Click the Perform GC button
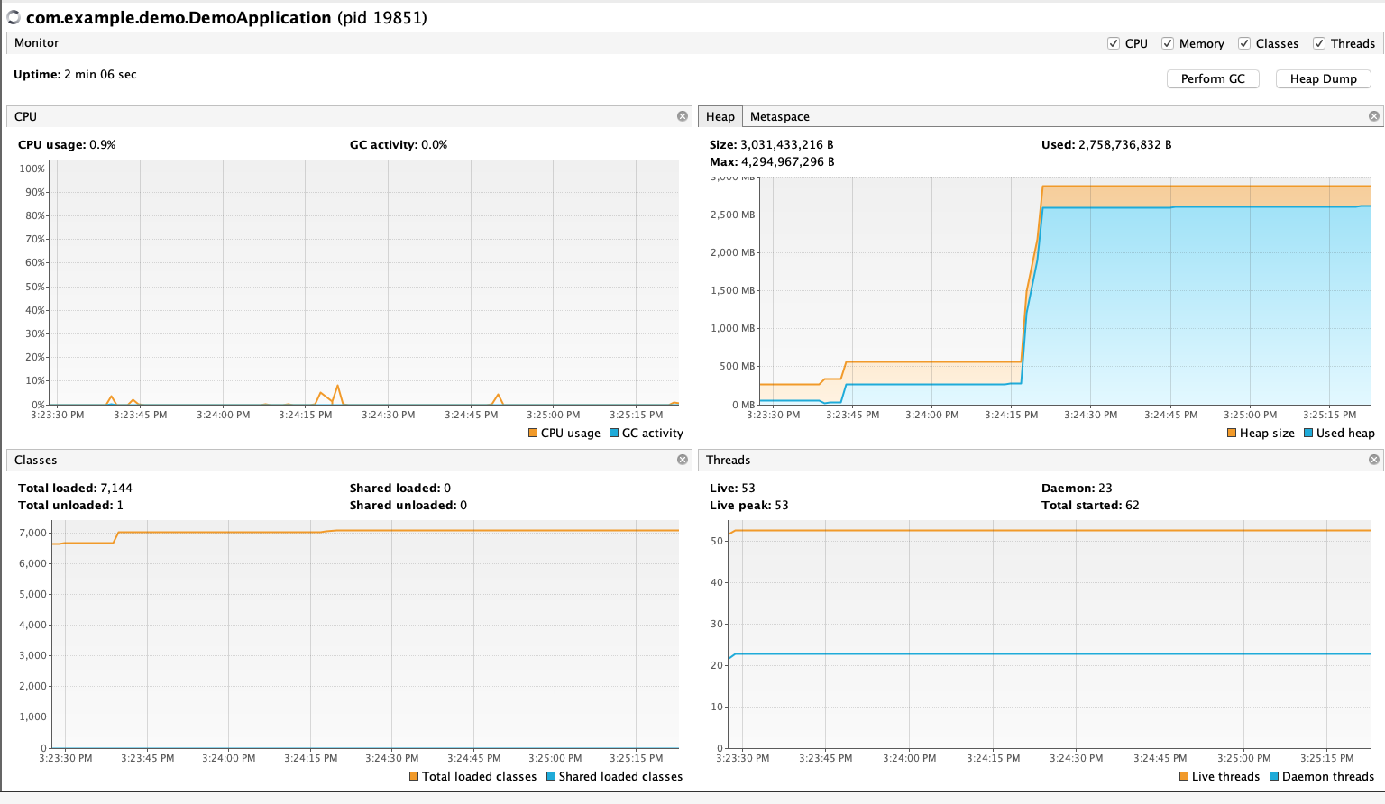 [1213, 79]
